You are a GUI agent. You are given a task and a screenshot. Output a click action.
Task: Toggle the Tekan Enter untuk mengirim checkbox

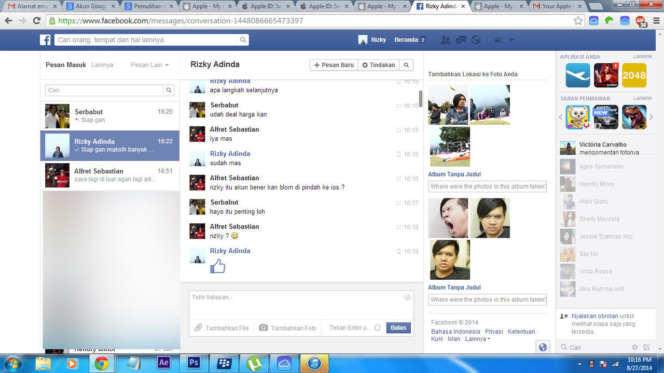377,327
